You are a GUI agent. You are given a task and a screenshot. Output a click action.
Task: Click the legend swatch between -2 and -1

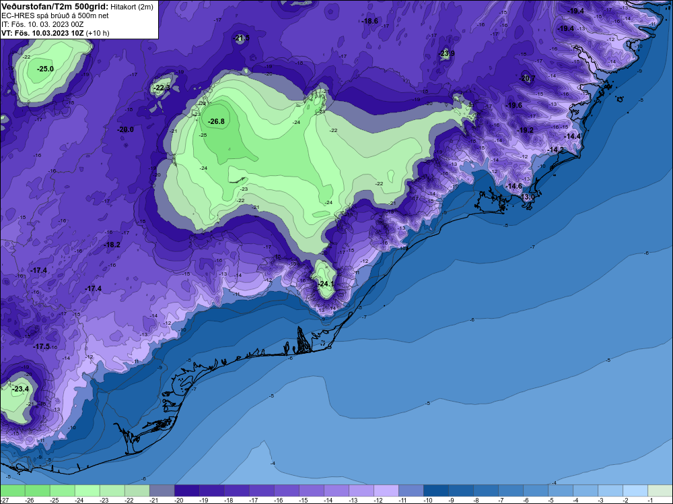click(x=635, y=491)
